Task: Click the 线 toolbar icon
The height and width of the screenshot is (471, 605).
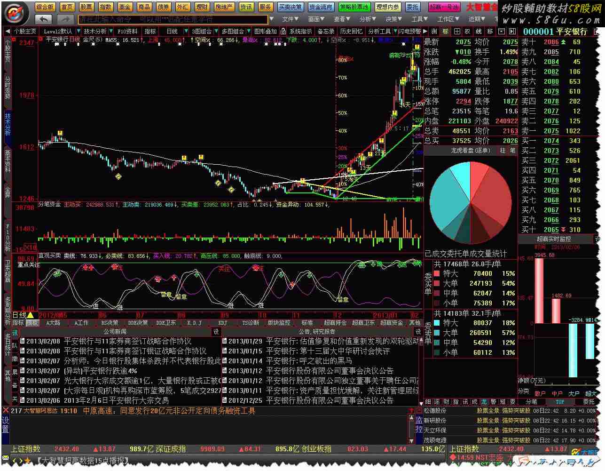Action: tap(479, 31)
